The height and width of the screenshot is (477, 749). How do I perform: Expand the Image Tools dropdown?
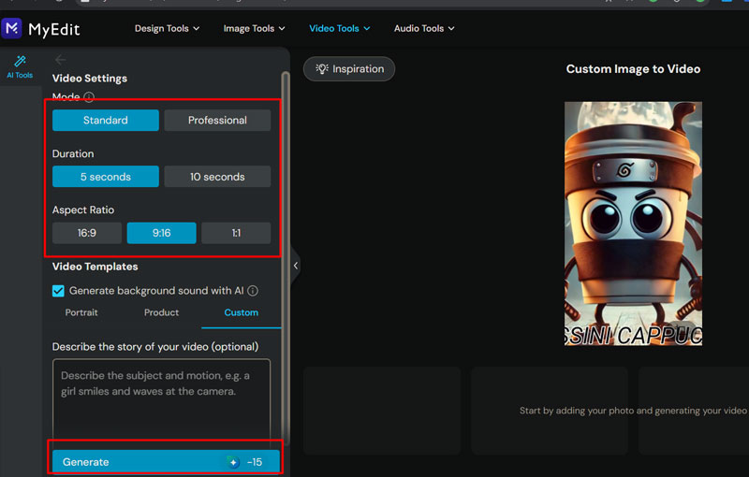point(254,28)
